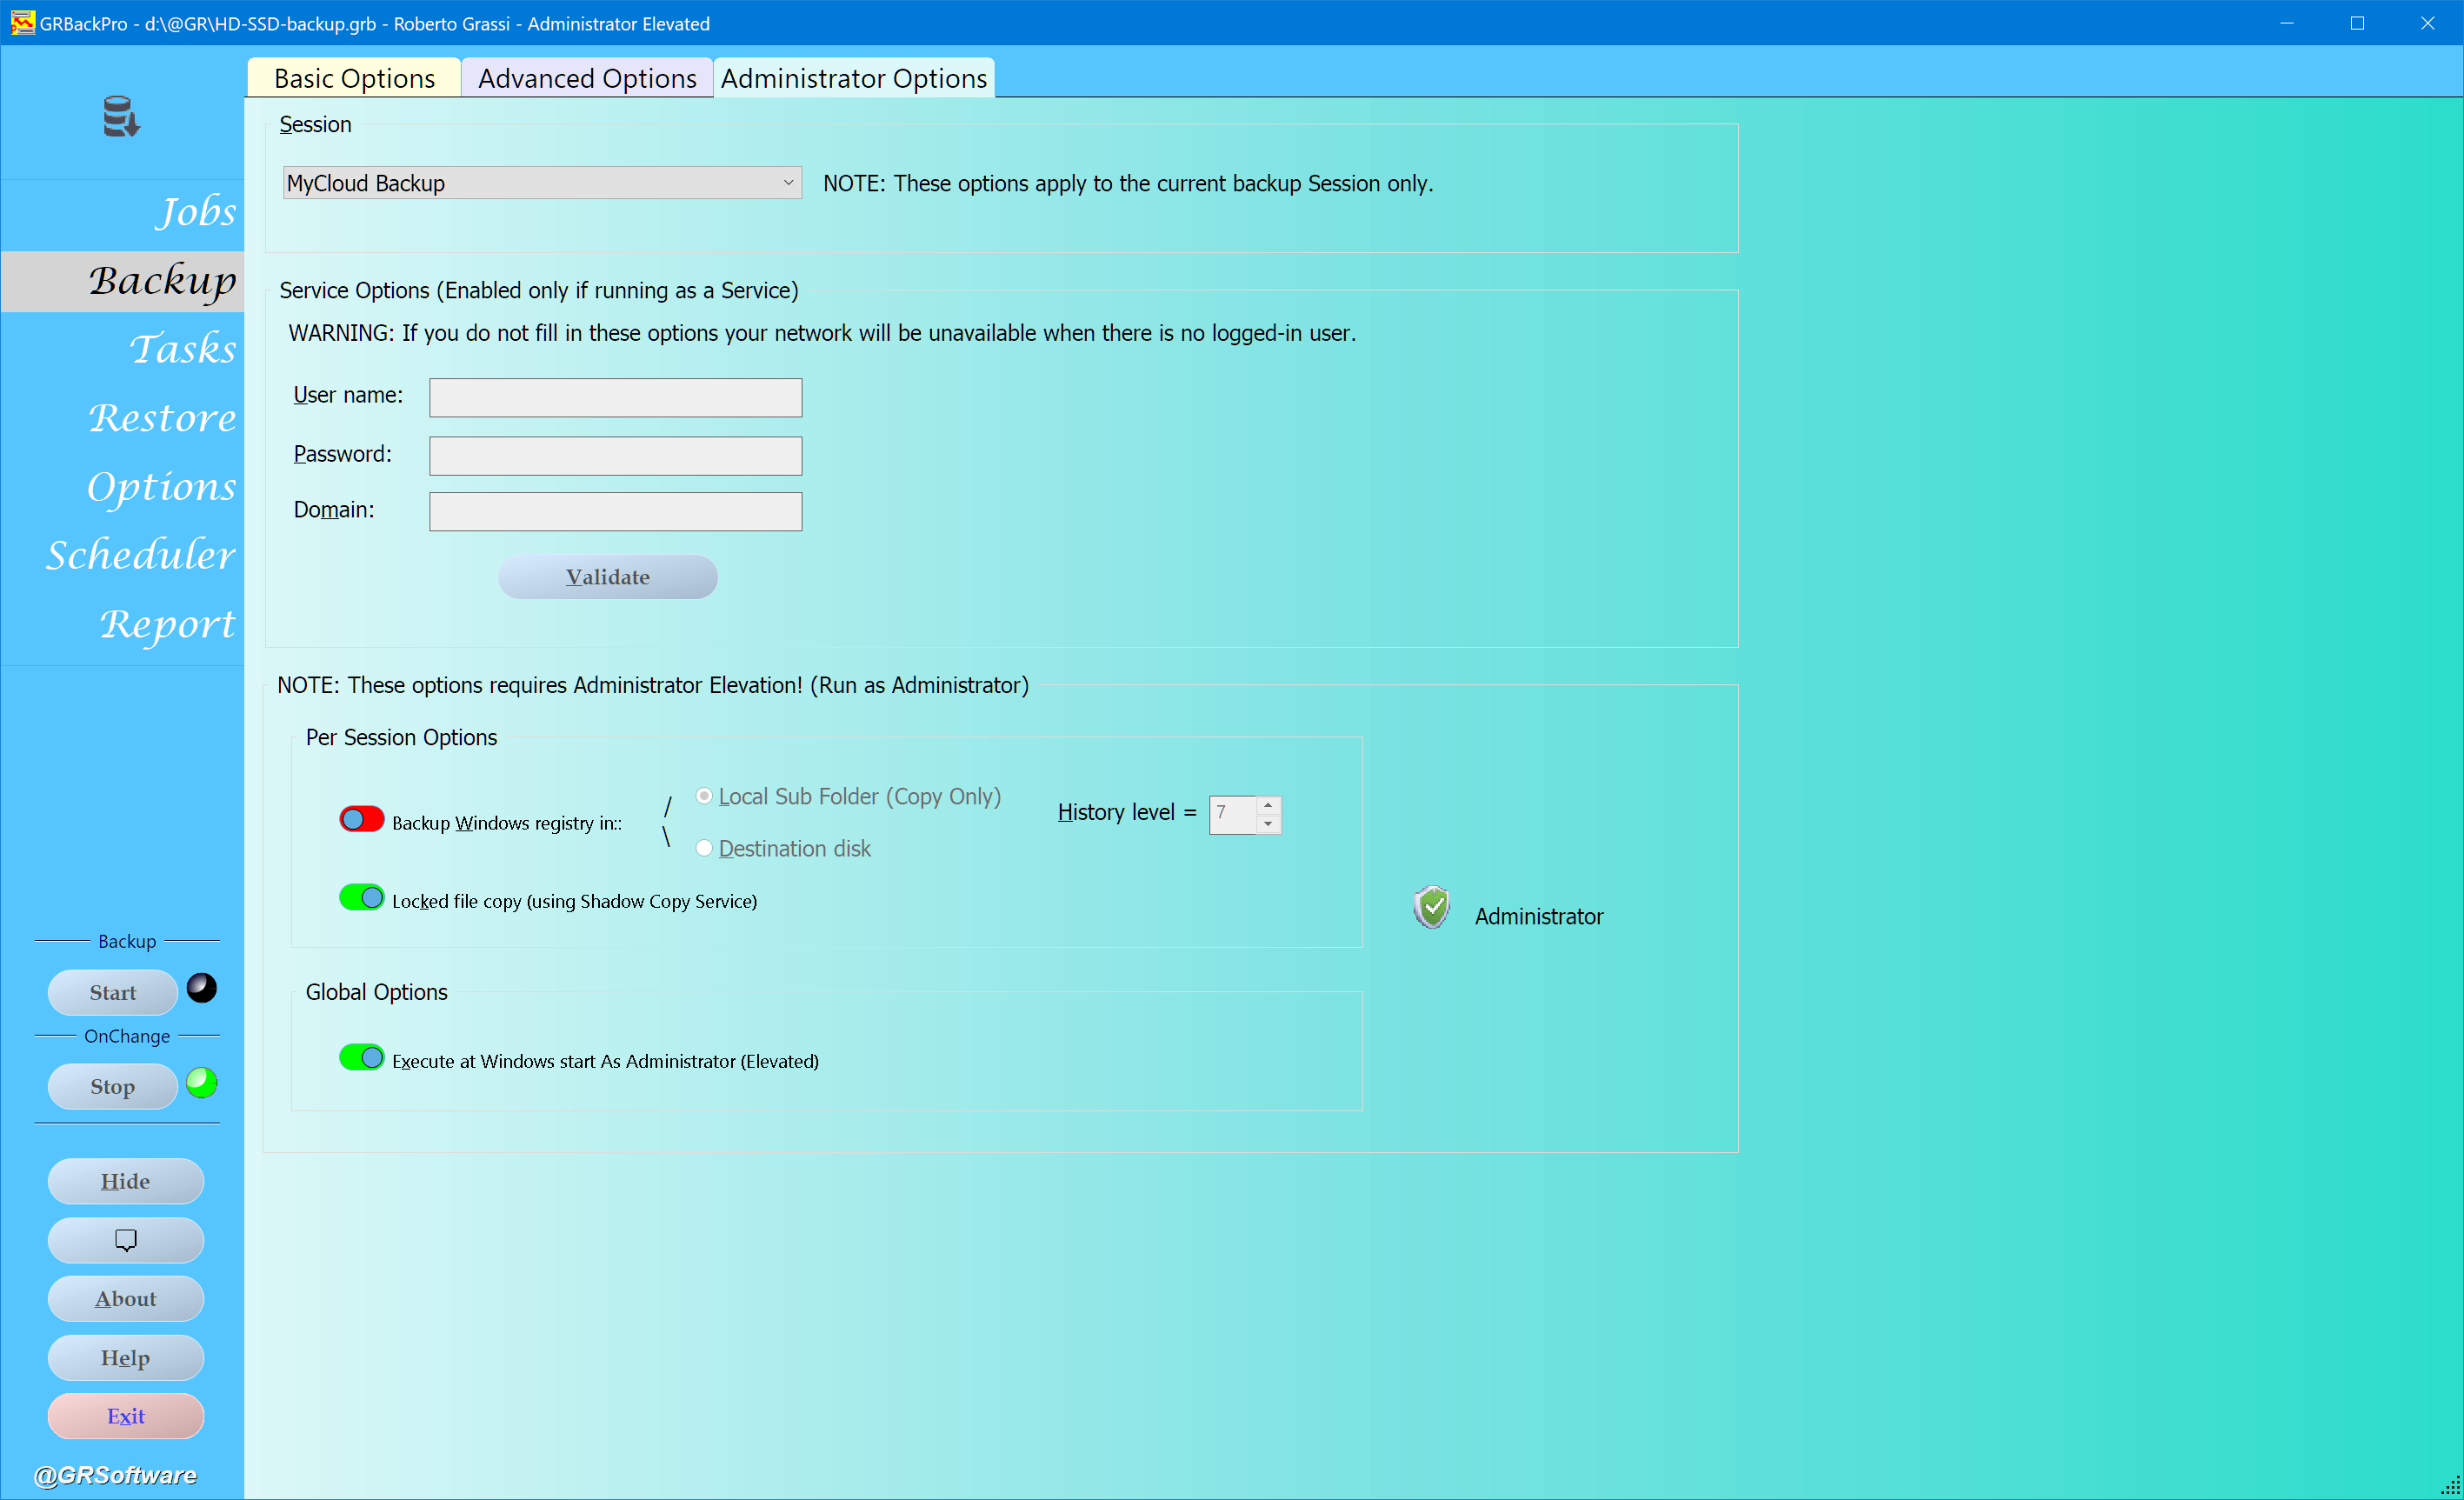Open the Scheduler section in sidebar
Viewport: 2464px width, 1500px height.
141,554
